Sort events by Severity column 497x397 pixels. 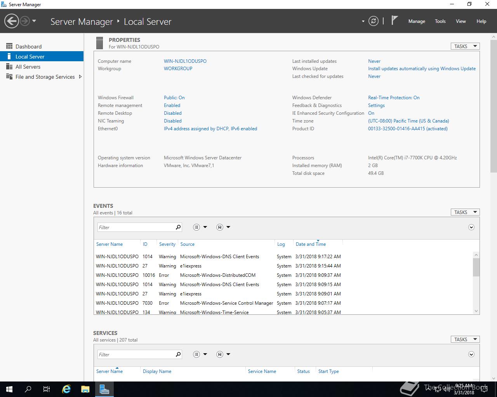coord(167,244)
